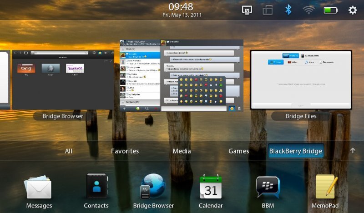Open settings with the gear icon

(x=353, y=10)
